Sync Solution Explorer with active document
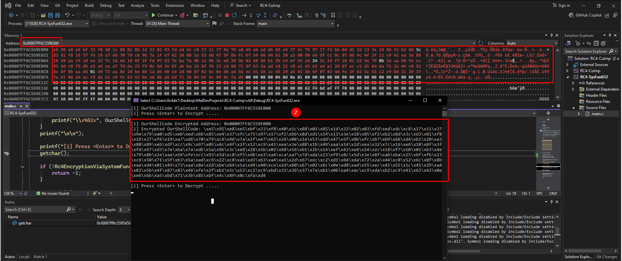 pos(589,43)
